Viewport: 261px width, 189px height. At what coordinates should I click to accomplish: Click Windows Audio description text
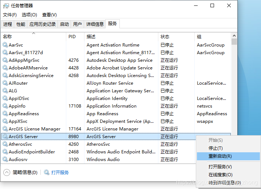point(103,160)
